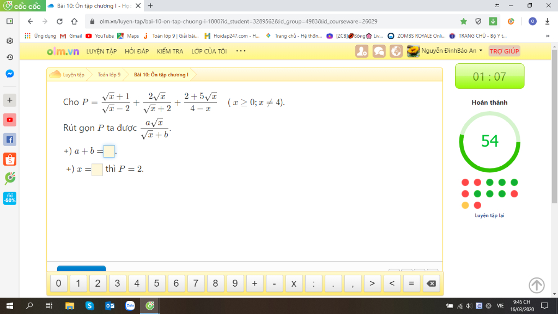Click the address bar URL

238,21
